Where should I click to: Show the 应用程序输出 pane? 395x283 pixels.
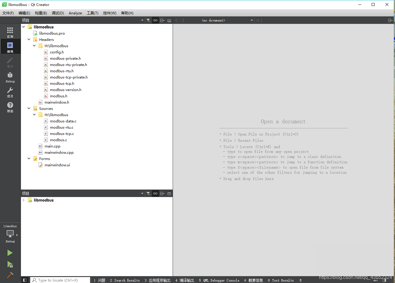click(158, 280)
